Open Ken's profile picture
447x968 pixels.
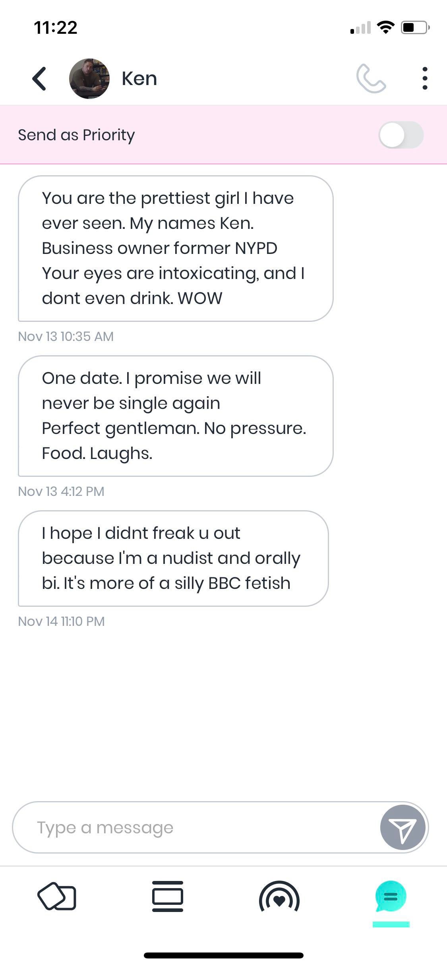point(89,79)
